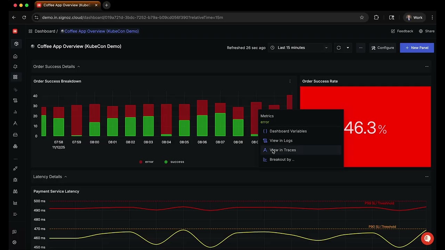The height and width of the screenshot is (250, 445).
Task: Reload the page in browser
Action: [24, 17]
